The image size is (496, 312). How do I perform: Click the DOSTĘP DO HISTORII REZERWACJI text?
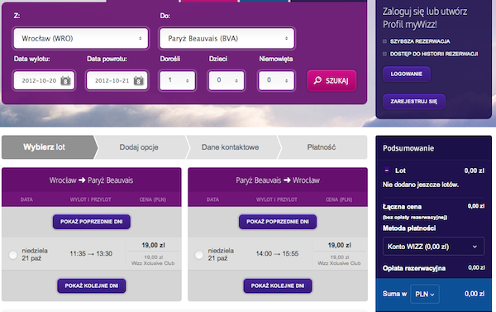(434, 54)
